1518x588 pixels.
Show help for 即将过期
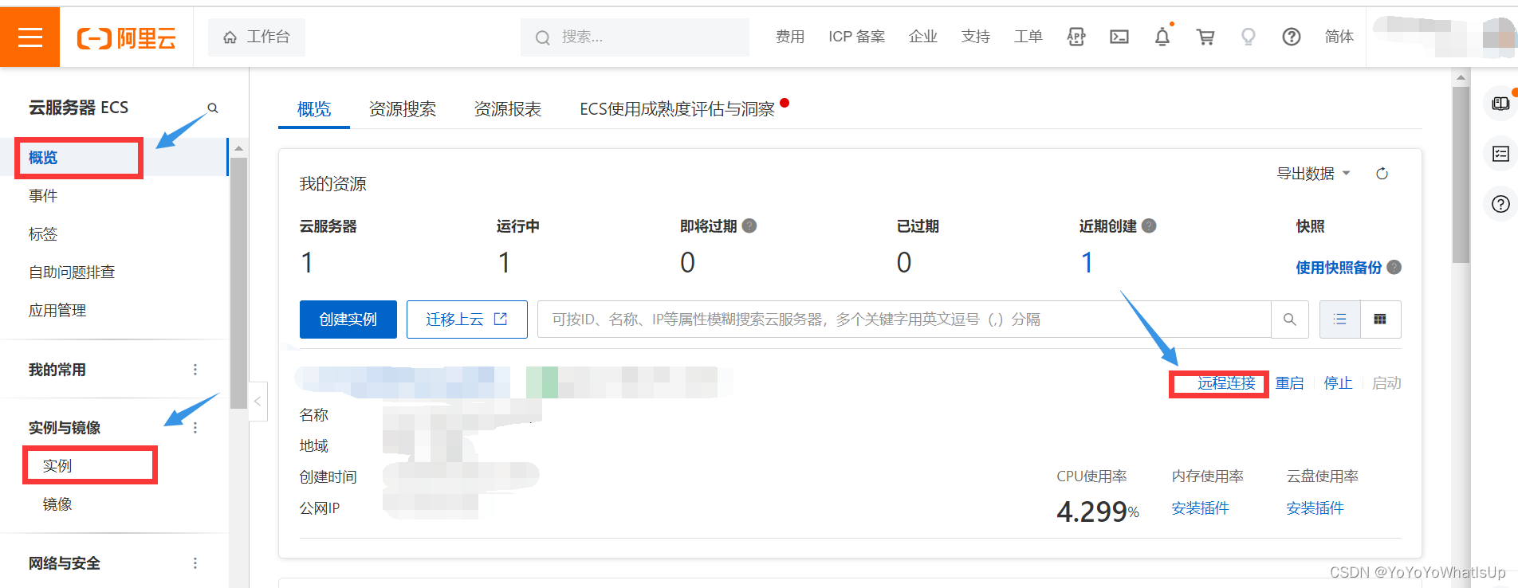[749, 226]
